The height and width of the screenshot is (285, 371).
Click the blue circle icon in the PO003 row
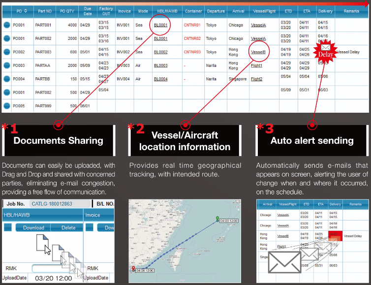[7, 65]
